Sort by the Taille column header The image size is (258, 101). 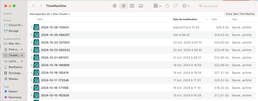pos(214,19)
